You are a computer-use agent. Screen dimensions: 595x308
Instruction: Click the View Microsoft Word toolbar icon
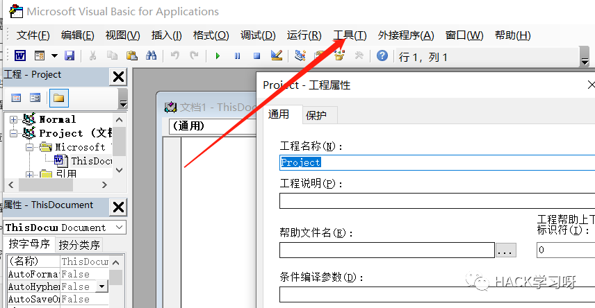(20, 55)
